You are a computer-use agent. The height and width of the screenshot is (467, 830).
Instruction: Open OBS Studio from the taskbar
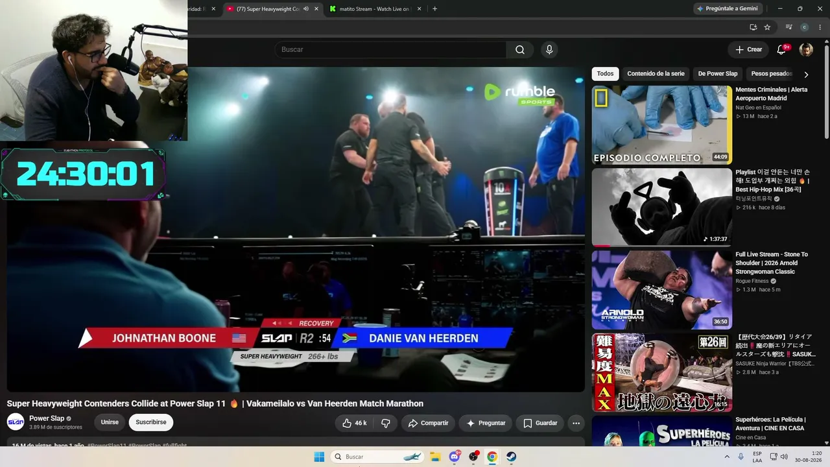(x=473, y=457)
